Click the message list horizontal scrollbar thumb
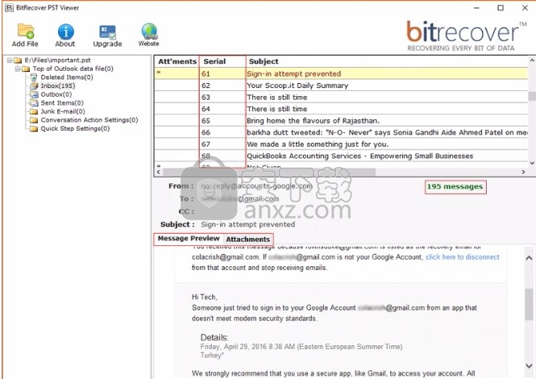 (x=269, y=172)
